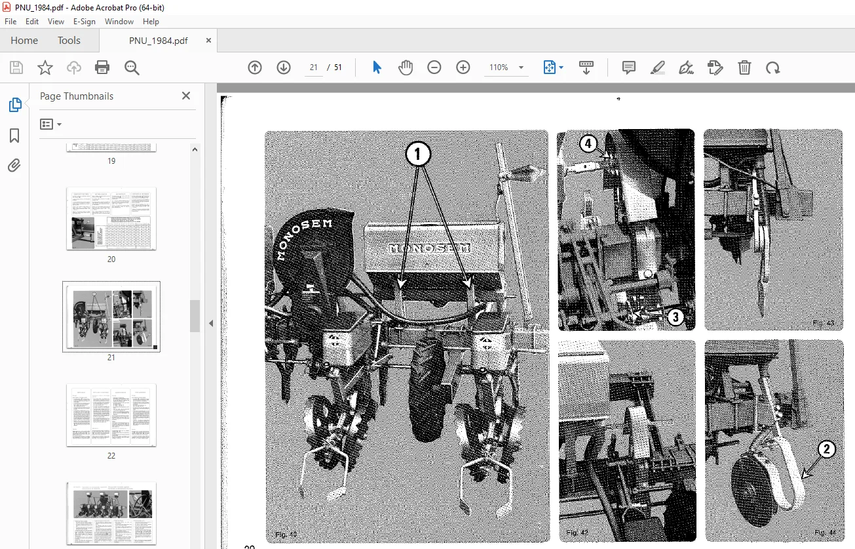Open thumbnail options dropdown menu
855x549 pixels.
coord(50,124)
